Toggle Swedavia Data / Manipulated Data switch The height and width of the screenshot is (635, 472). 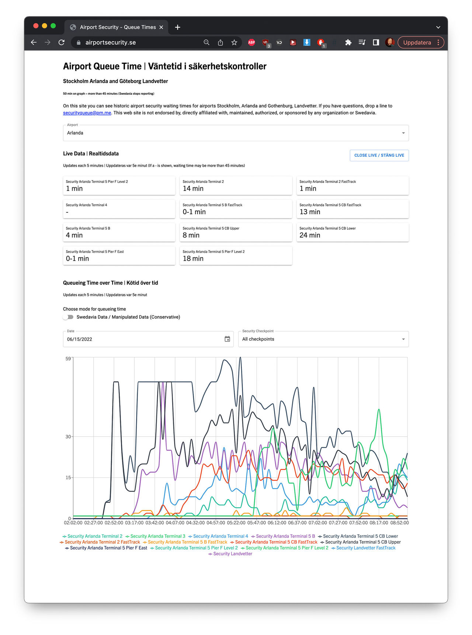pos(68,317)
